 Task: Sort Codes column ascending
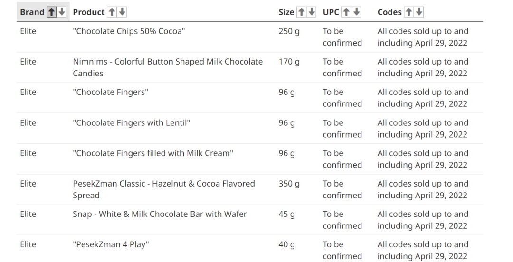tap(408, 12)
